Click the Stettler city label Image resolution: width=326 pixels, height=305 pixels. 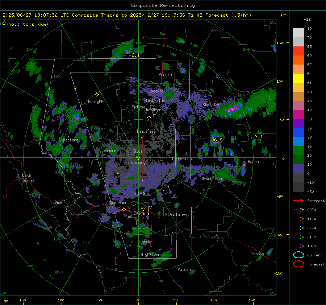211,105
